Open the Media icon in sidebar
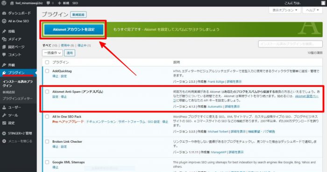 pos(4,39)
